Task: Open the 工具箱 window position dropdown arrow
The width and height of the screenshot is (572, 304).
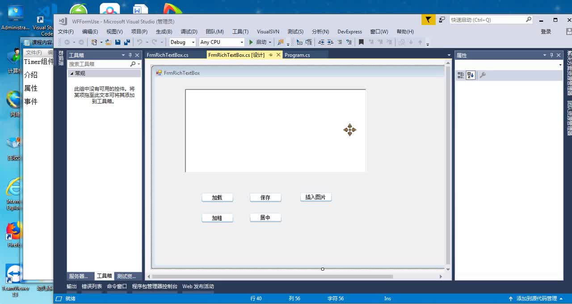Action: (123, 55)
